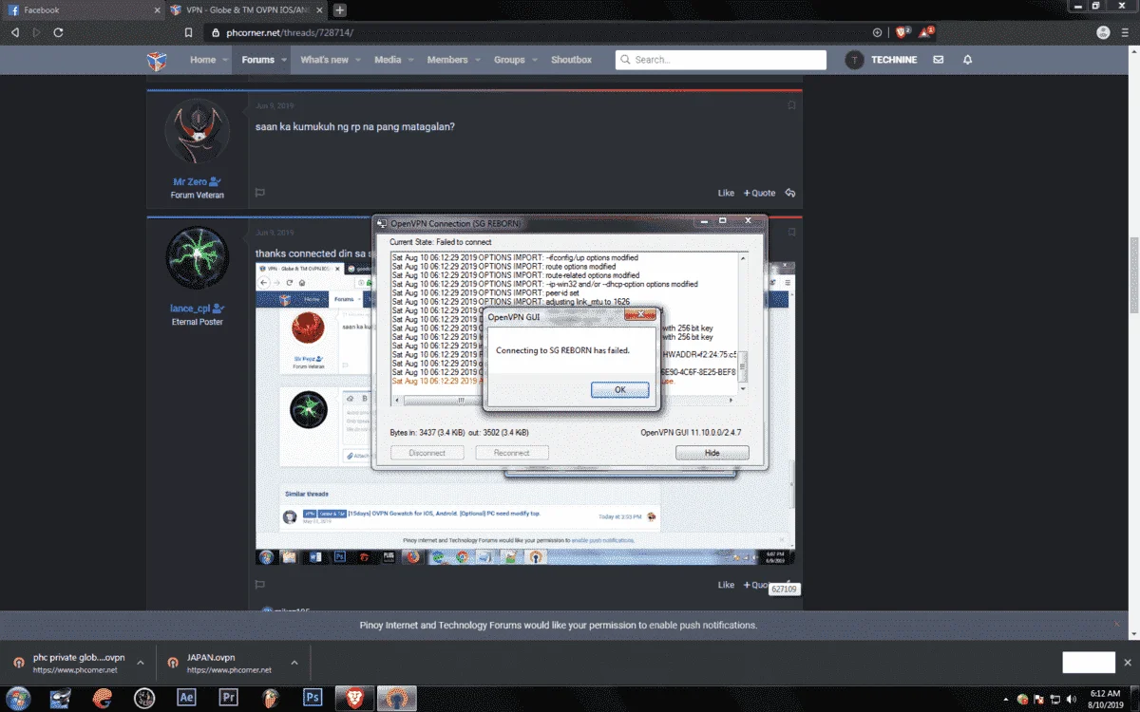Open a new browser tab with plus button
Viewport: 1140px width, 712px height.
(340, 9)
